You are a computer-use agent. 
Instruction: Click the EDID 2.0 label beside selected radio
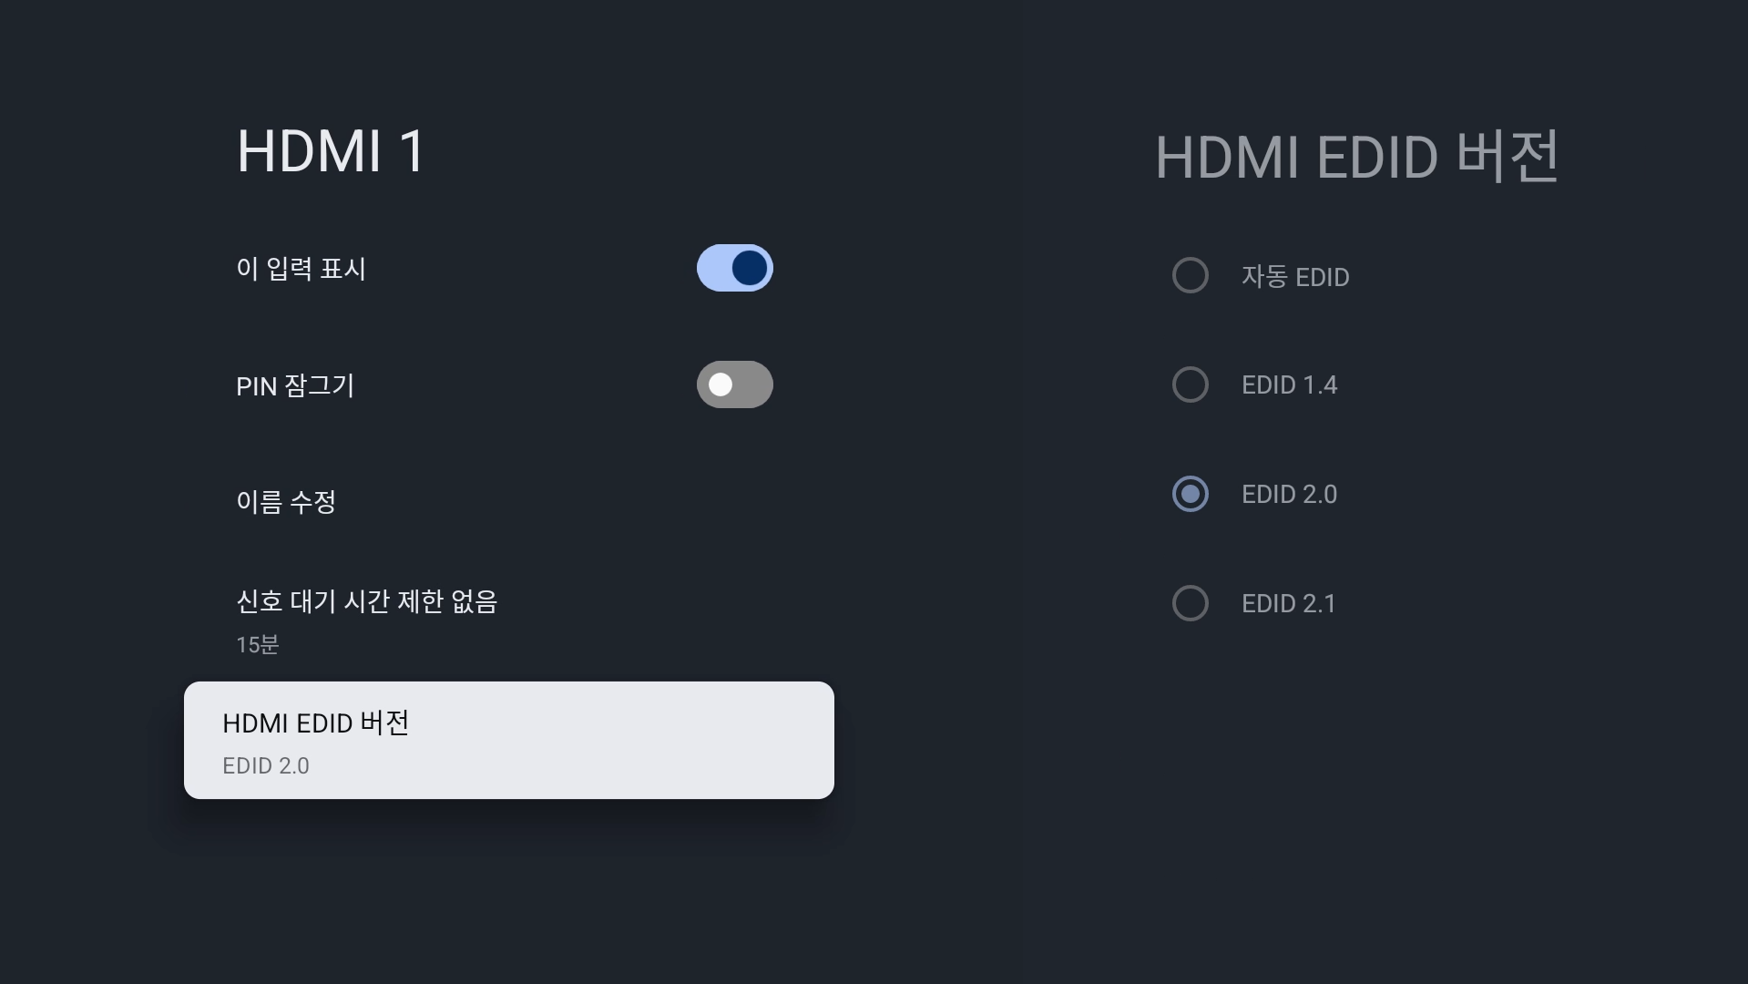tap(1289, 495)
